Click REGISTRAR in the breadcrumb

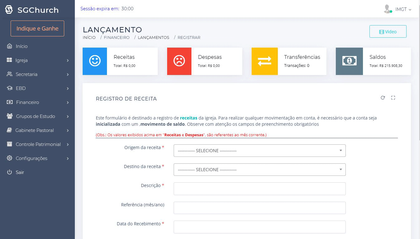tap(189, 37)
